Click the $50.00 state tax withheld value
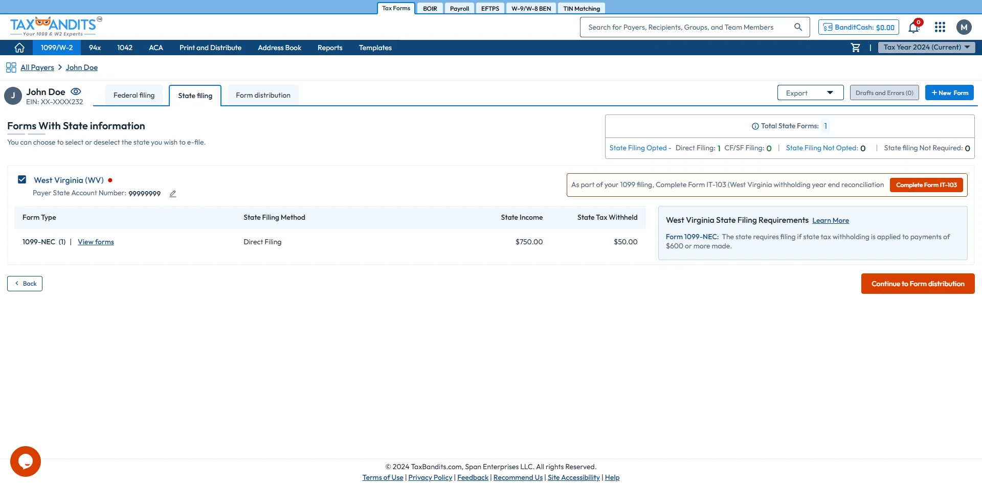Image resolution: width=982 pixels, height=487 pixels. [x=626, y=242]
